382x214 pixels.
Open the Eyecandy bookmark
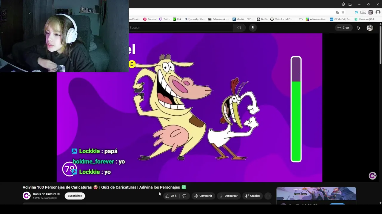click(x=195, y=19)
